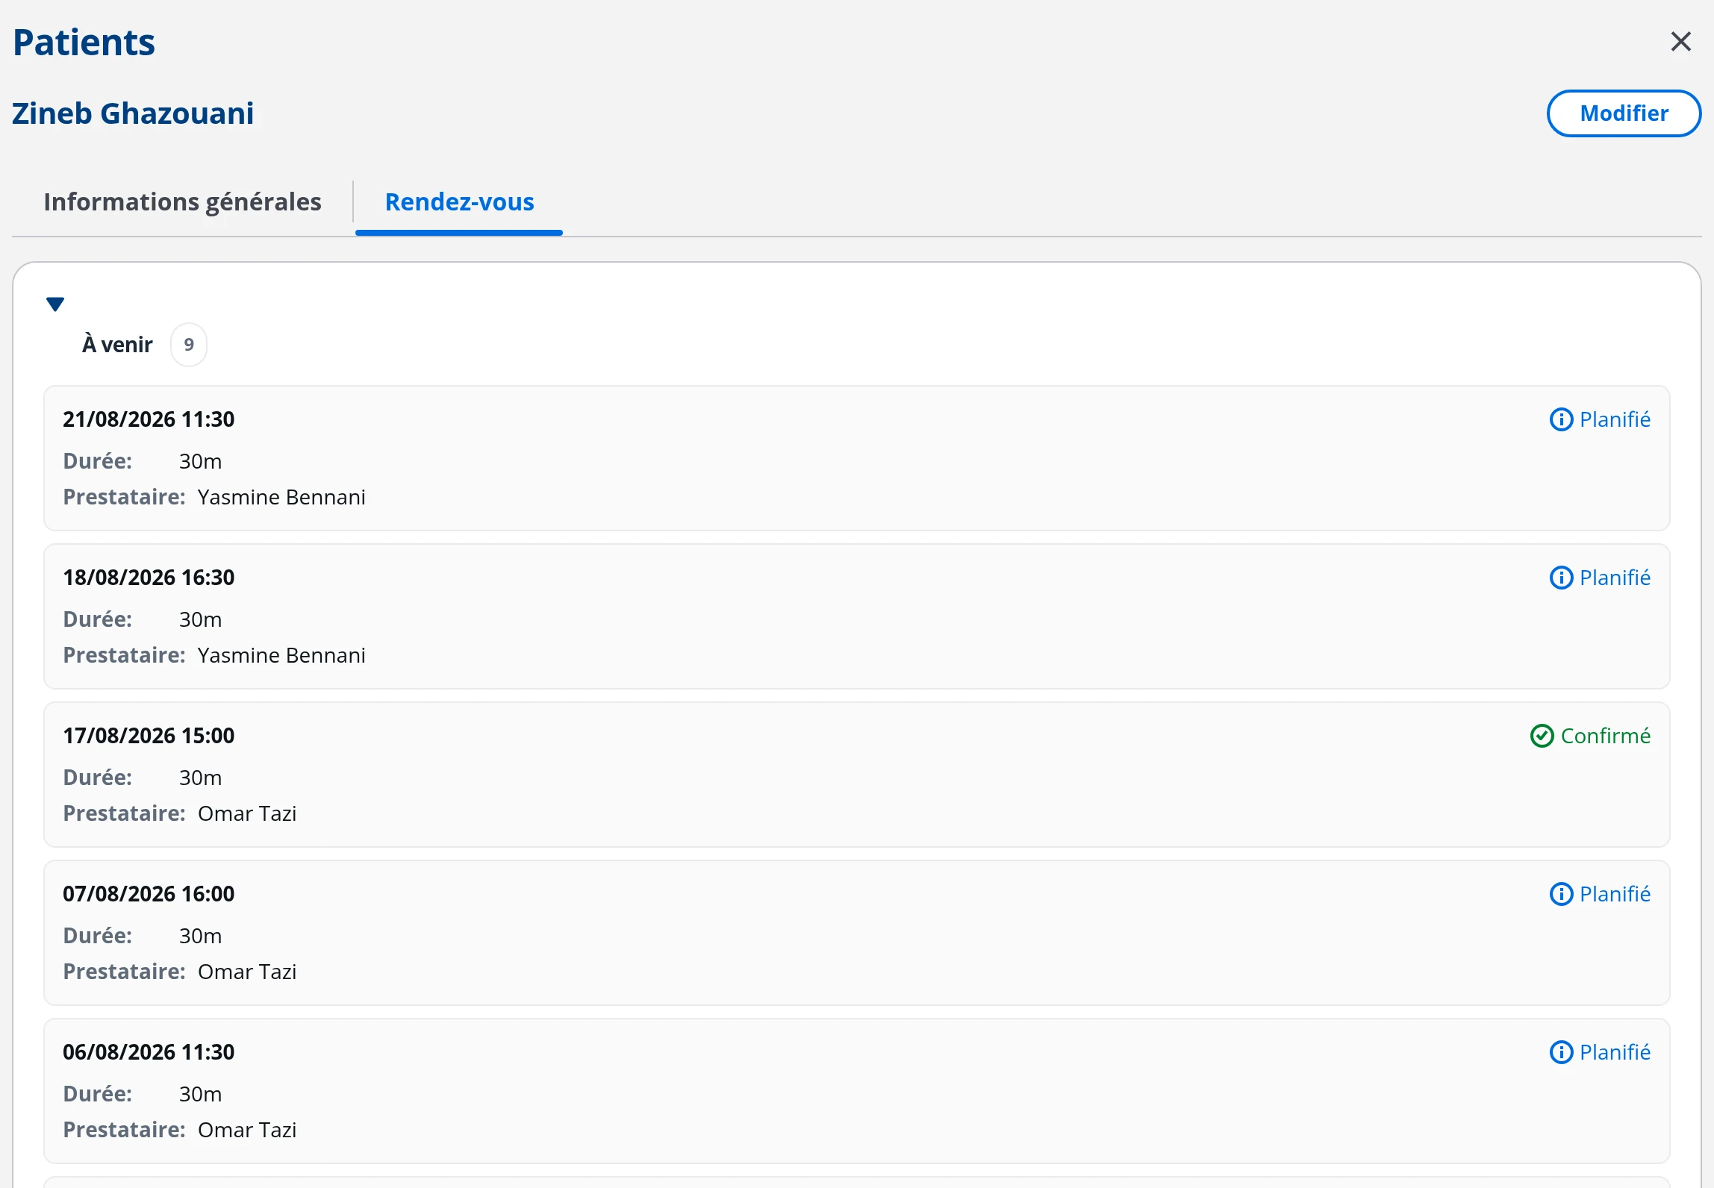Click the info icon on 07/08/2026 appointment

click(x=1561, y=894)
